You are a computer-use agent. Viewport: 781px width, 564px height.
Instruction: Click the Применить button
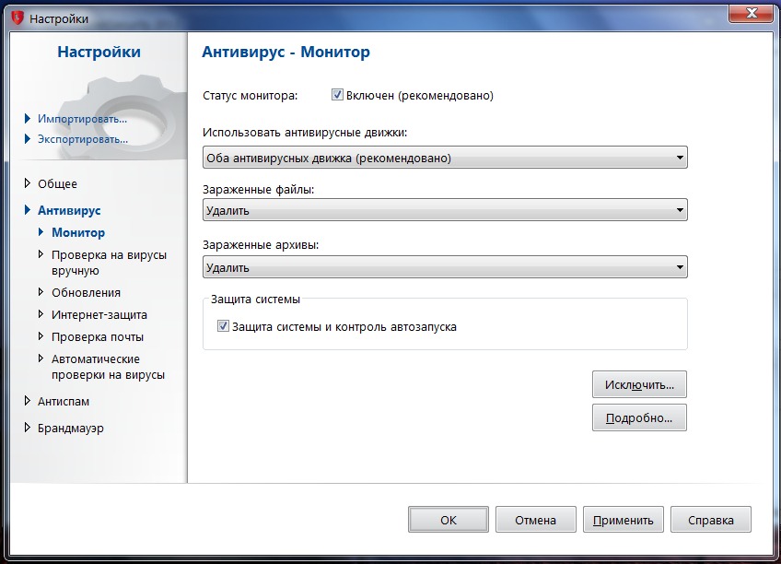point(624,520)
